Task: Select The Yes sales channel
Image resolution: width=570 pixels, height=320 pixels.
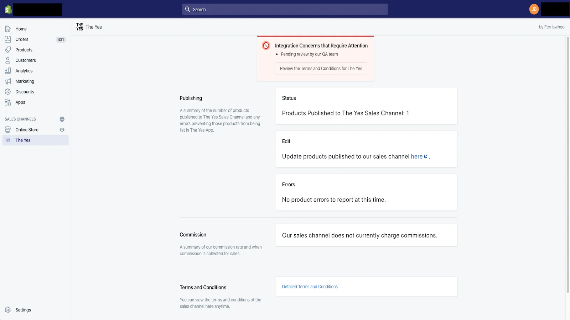Action: click(x=35, y=140)
